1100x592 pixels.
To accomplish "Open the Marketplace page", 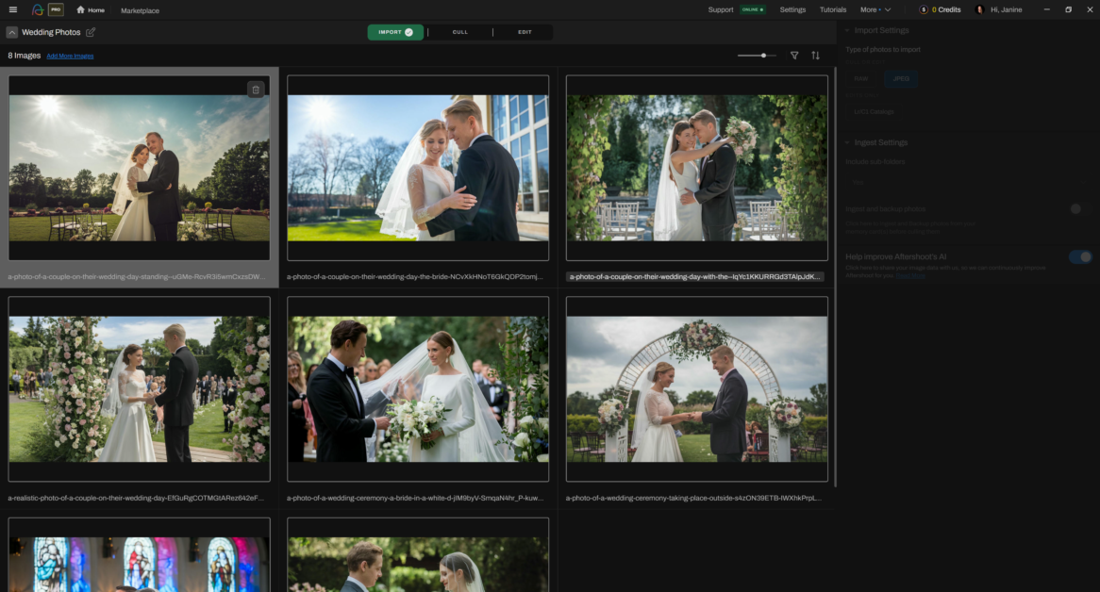I will point(140,10).
